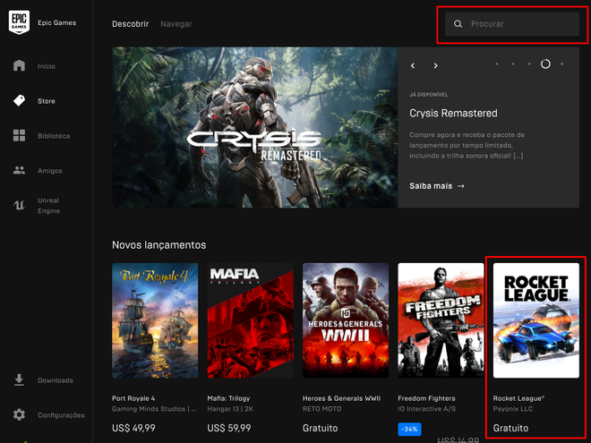Select Biblioteca label in sidebar
The width and height of the screenshot is (591, 443).
[54, 136]
